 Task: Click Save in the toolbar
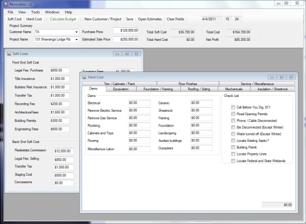tap(130, 19)
